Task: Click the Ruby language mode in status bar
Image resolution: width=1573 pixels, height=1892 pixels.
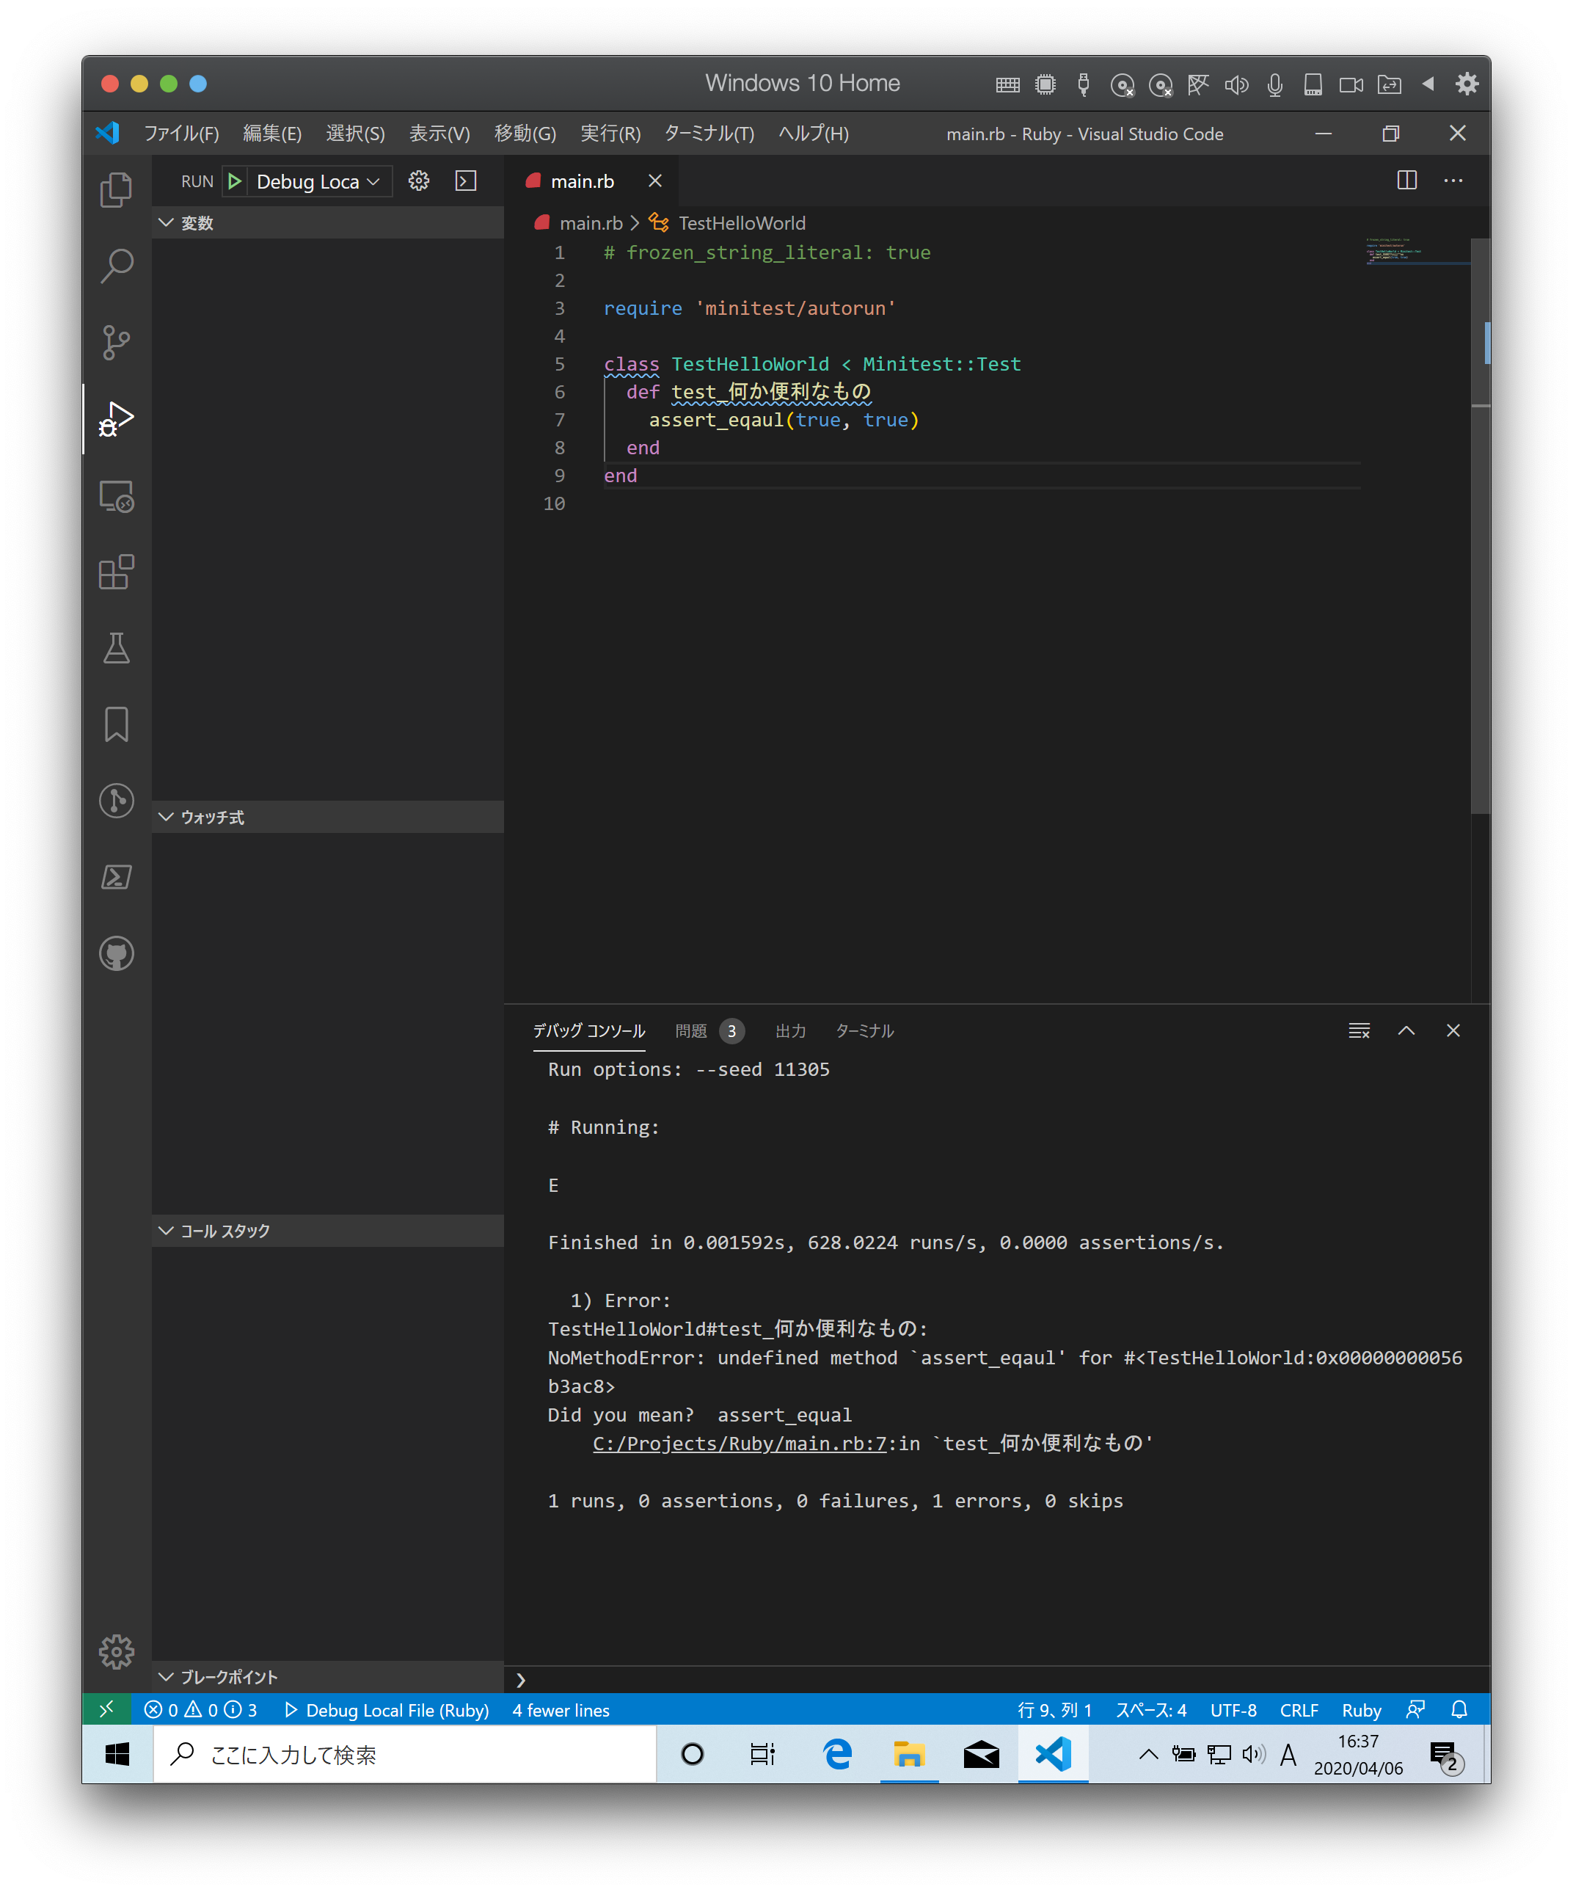Action: pos(1360,1710)
